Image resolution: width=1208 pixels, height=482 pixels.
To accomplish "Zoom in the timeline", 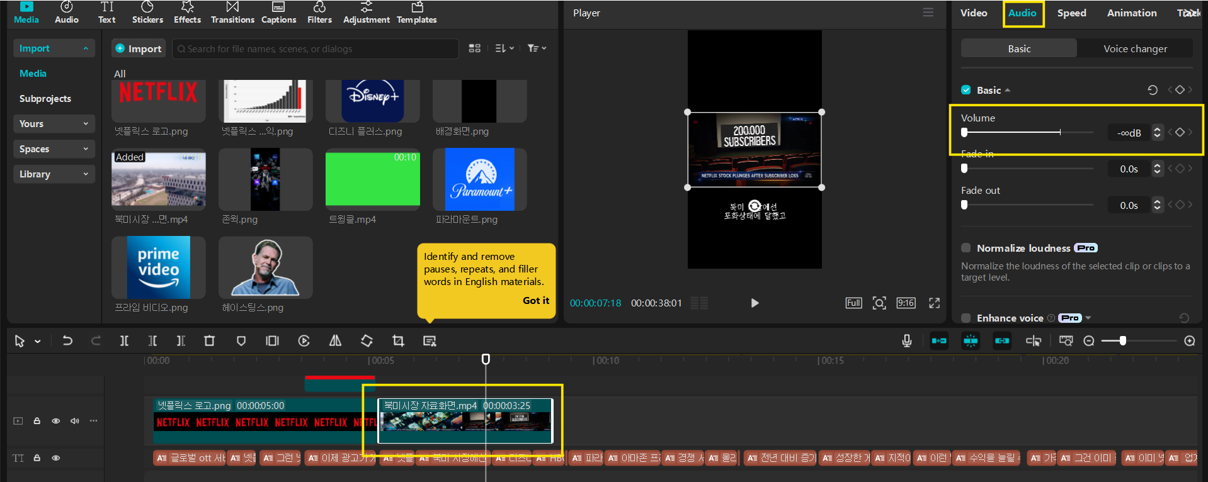I will tap(1189, 340).
